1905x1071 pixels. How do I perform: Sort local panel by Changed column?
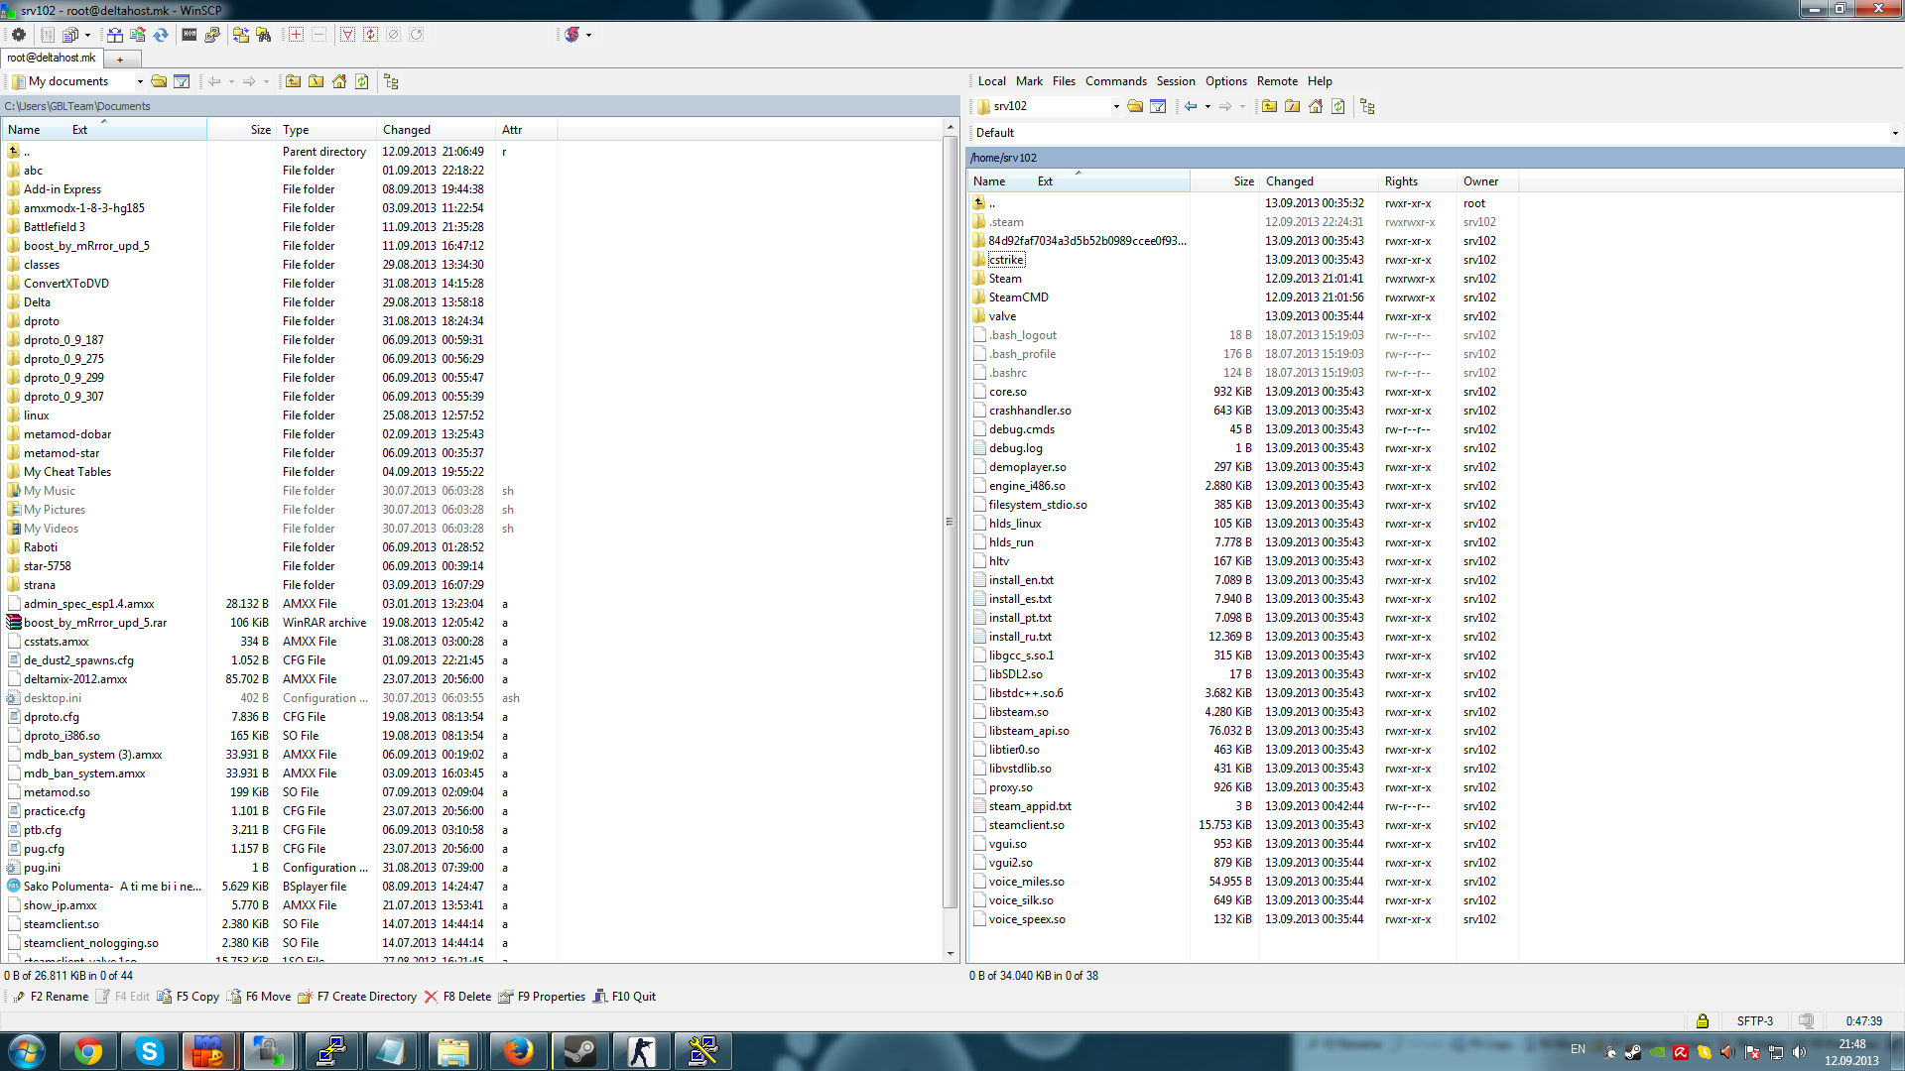point(436,130)
